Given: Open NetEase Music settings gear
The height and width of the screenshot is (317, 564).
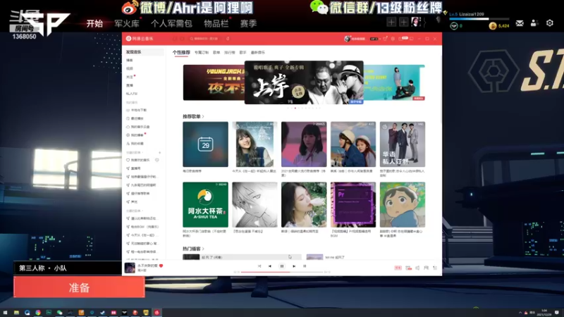Looking at the screenshot, I should [393, 39].
